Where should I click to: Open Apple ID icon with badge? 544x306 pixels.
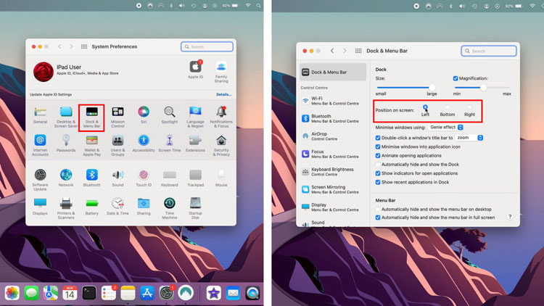(196, 67)
